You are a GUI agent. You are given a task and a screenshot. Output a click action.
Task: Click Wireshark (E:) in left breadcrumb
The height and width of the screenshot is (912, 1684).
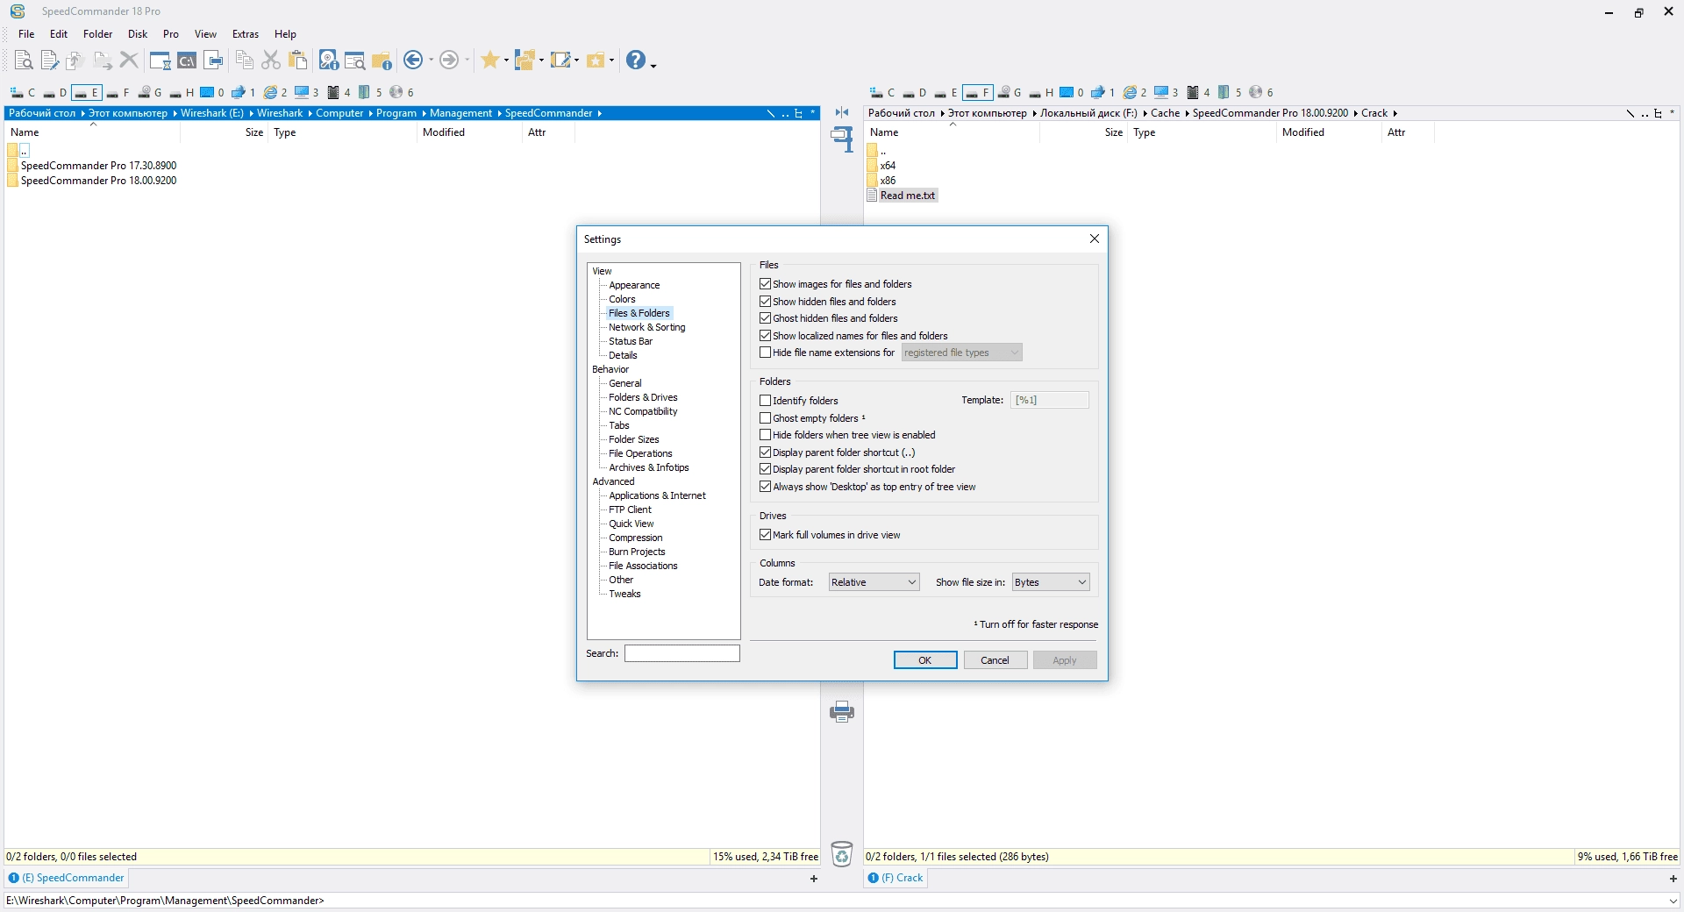[x=212, y=113]
